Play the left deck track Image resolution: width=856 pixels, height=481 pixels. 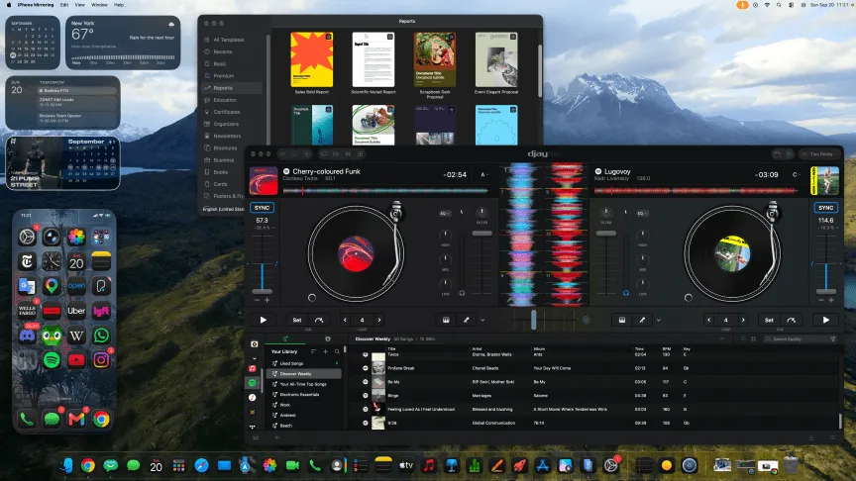pyautogui.click(x=263, y=320)
